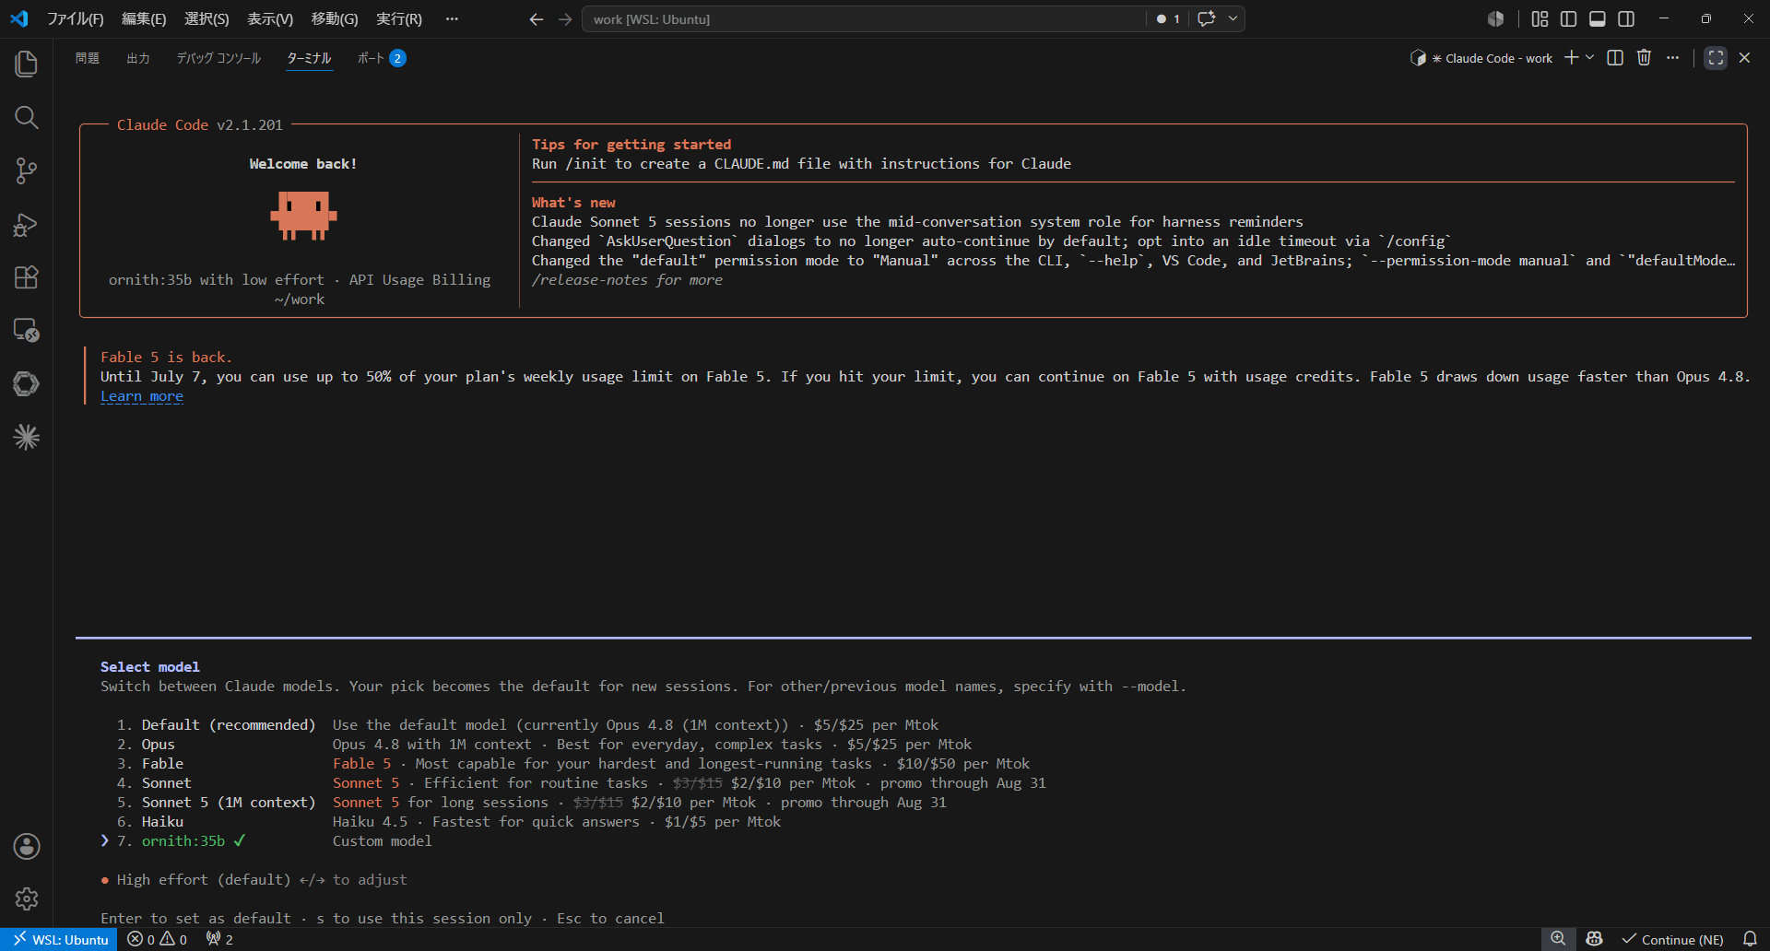Image resolution: width=1770 pixels, height=951 pixels.
Task: Open the Explorer view in activity bar
Action: click(27, 64)
